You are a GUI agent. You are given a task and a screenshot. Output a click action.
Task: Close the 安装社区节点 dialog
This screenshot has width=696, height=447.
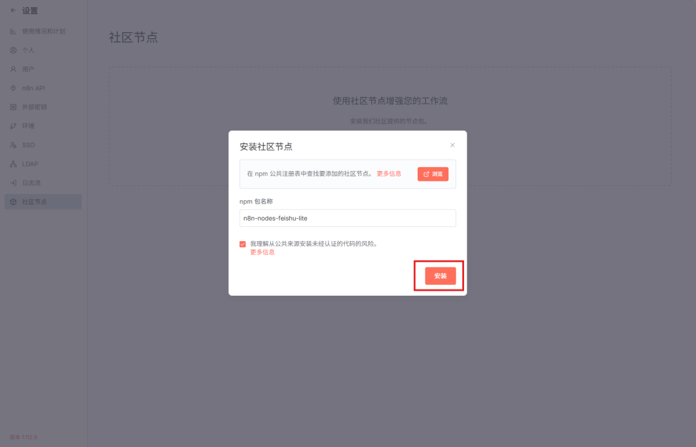click(452, 145)
